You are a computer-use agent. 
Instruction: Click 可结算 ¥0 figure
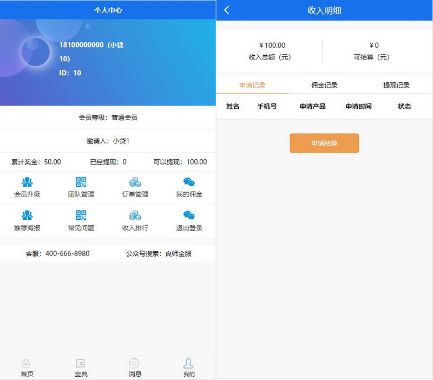374,45
